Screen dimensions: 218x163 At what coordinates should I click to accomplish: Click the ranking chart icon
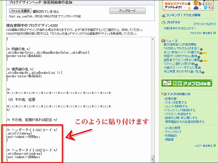(x=163, y=15)
